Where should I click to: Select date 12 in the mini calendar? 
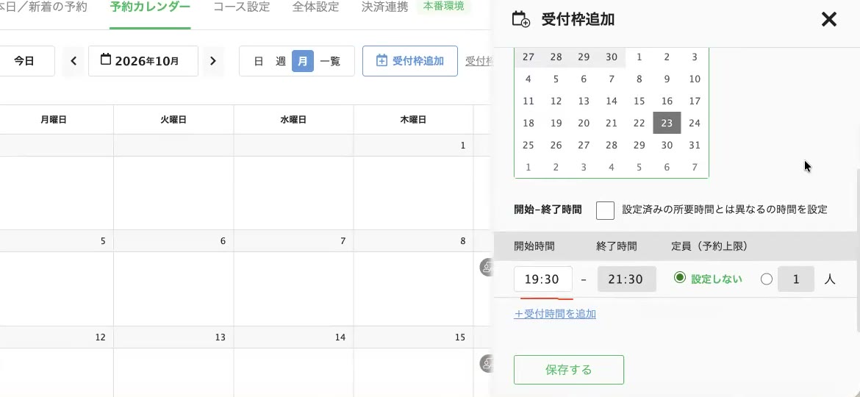tap(556, 101)
